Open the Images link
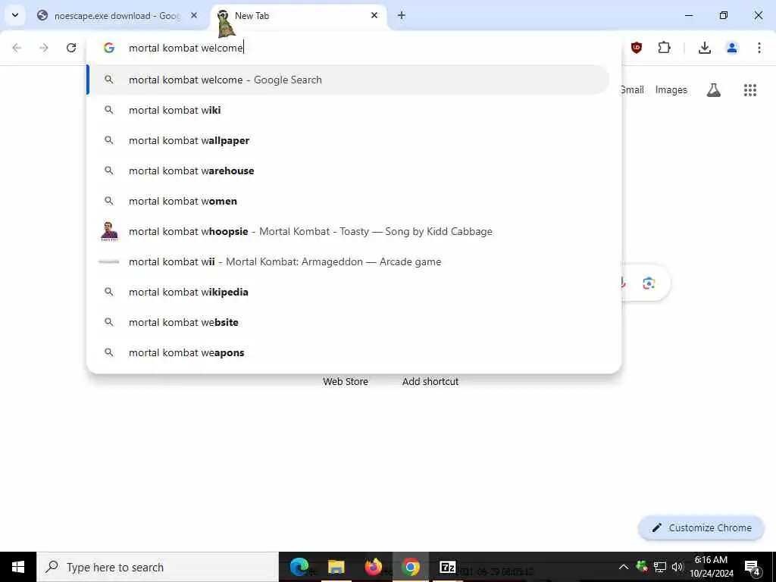 pos(671,89)
